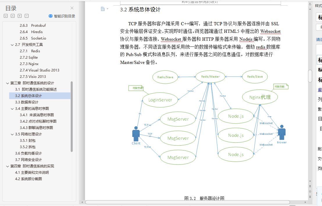Click the horizontal scrollbar's right arrow
This screenshot has width=322, height=206.
pos(305,202)
